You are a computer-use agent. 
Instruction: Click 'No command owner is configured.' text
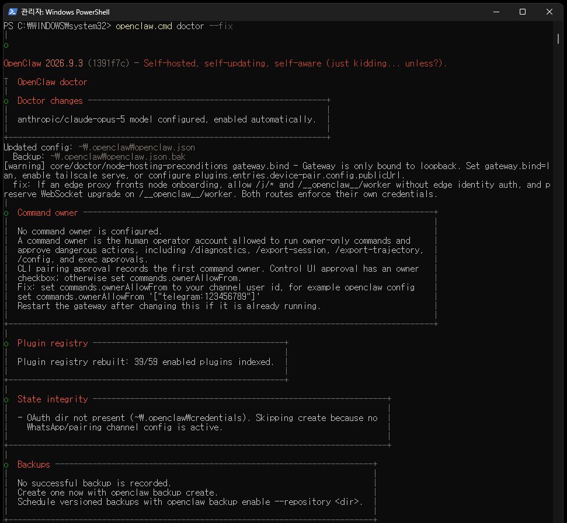pos(89,231)
